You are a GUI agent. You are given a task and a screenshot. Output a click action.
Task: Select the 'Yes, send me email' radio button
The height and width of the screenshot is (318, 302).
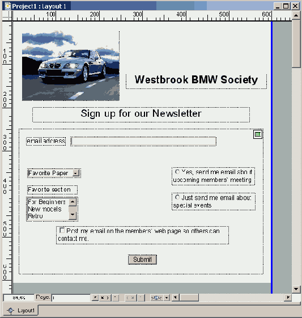click(x=177, y=172)
